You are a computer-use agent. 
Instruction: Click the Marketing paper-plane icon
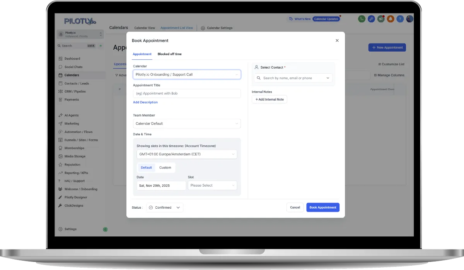60,123
